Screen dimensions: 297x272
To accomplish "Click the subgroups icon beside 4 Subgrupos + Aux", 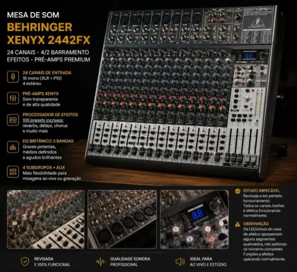I will click(x=13, y=172).
